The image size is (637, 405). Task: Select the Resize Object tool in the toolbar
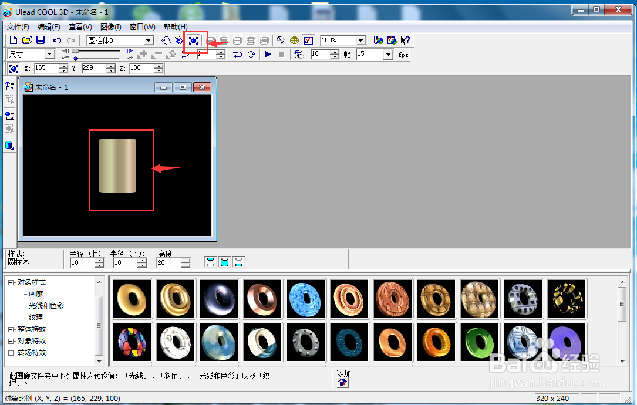coord(193,41)
